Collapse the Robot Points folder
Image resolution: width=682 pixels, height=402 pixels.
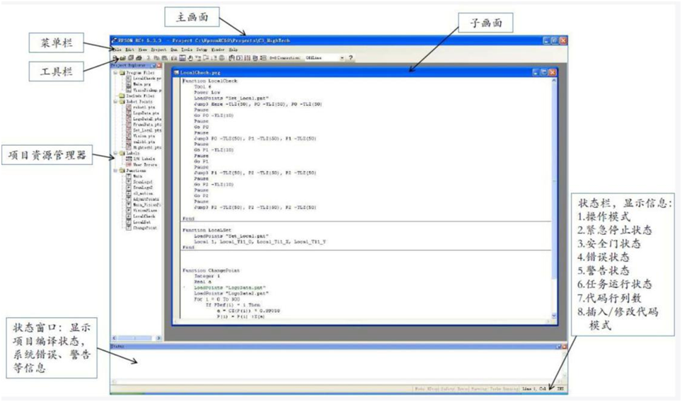point(115,101)
